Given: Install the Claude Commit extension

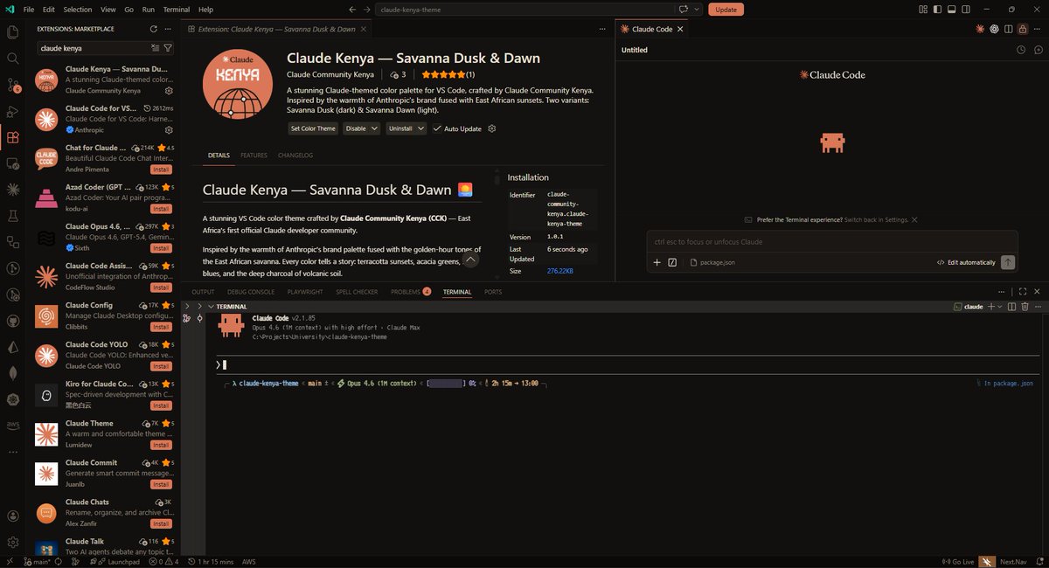Looking at the screenshot, I should [161, 484].
